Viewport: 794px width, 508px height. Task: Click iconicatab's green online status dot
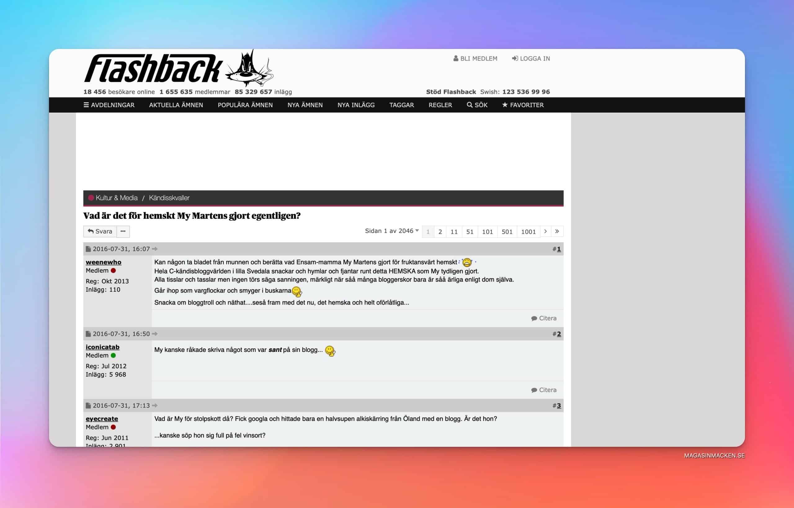pyautogui.click(x=113, y=355)
